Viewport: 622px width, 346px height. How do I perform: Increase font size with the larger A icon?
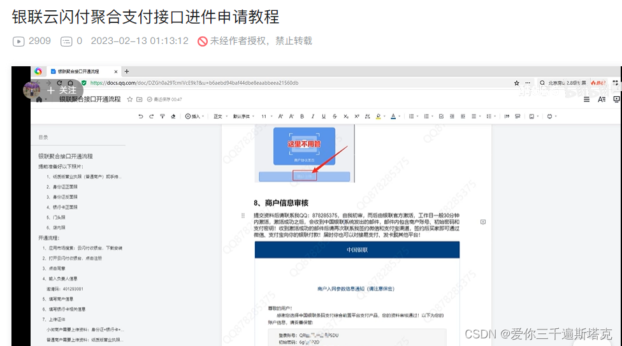pos(280,116)
